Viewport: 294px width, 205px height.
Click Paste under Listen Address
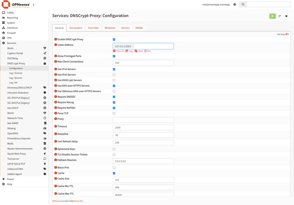point(139,51)
